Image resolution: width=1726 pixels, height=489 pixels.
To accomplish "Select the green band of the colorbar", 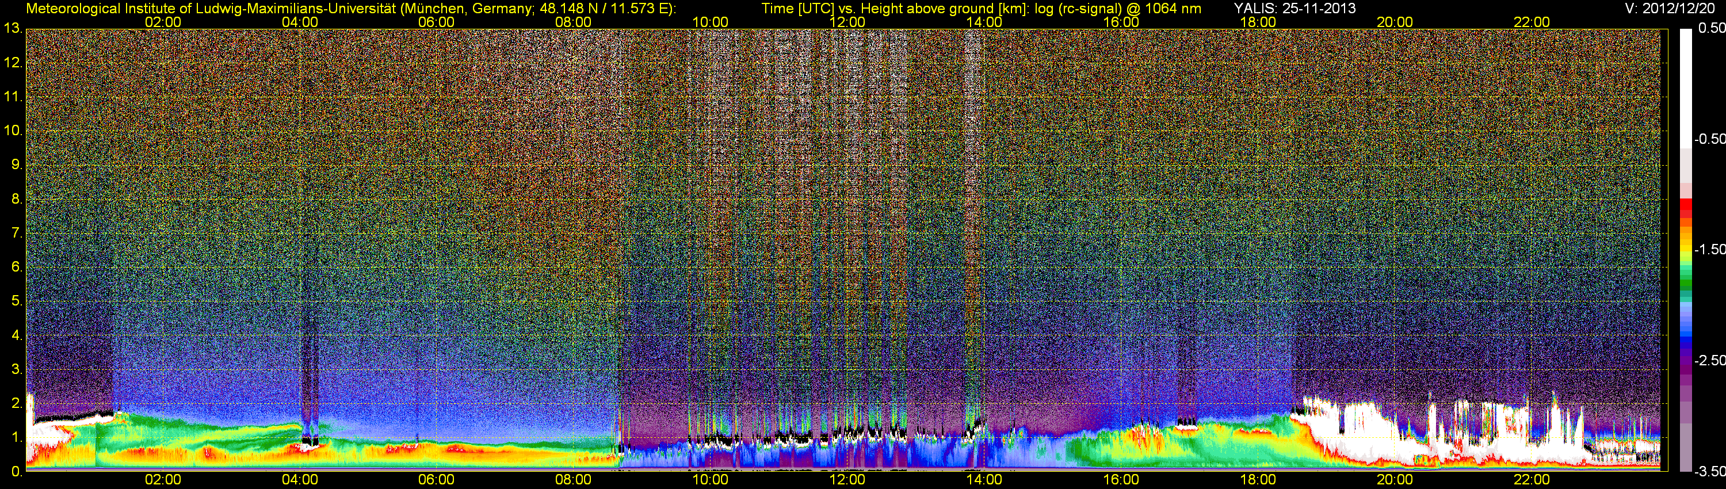I will 1686,281.
